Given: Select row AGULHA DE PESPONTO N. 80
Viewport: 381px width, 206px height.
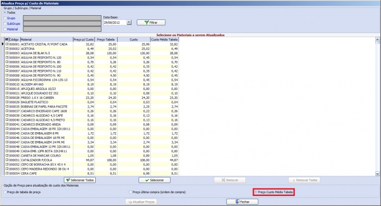Looking at the screenshot, I should point(91,62).
